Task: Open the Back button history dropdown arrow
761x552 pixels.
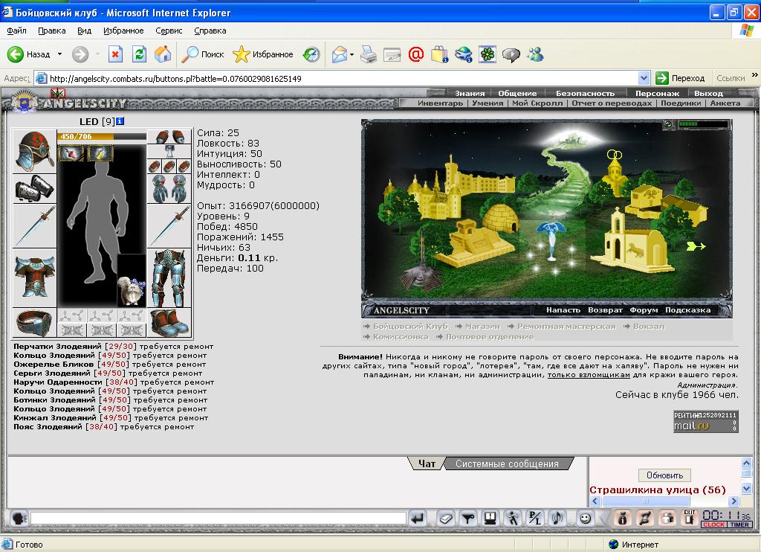Action: tap(59, 54)
